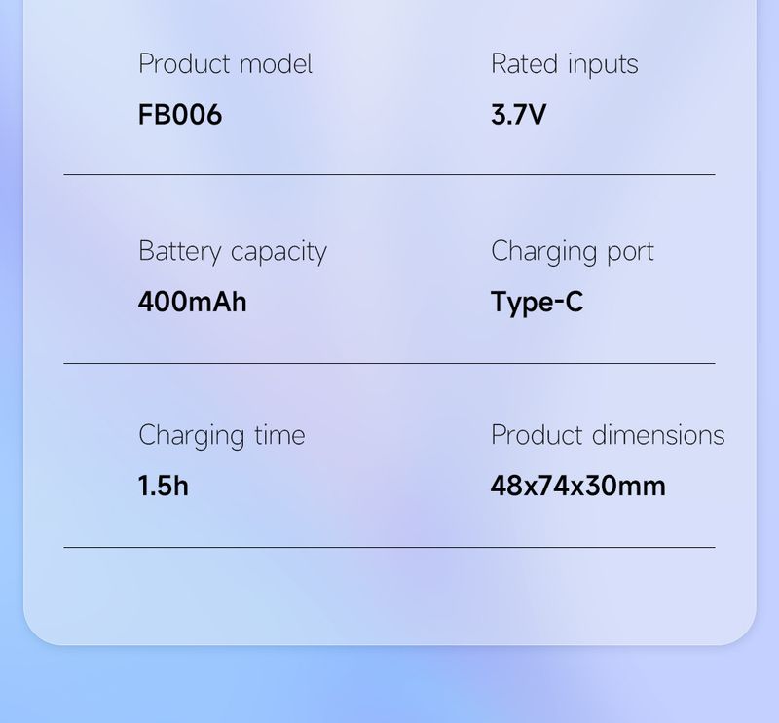
Task: Click the "Product dimensions" label
Action: 608,434
